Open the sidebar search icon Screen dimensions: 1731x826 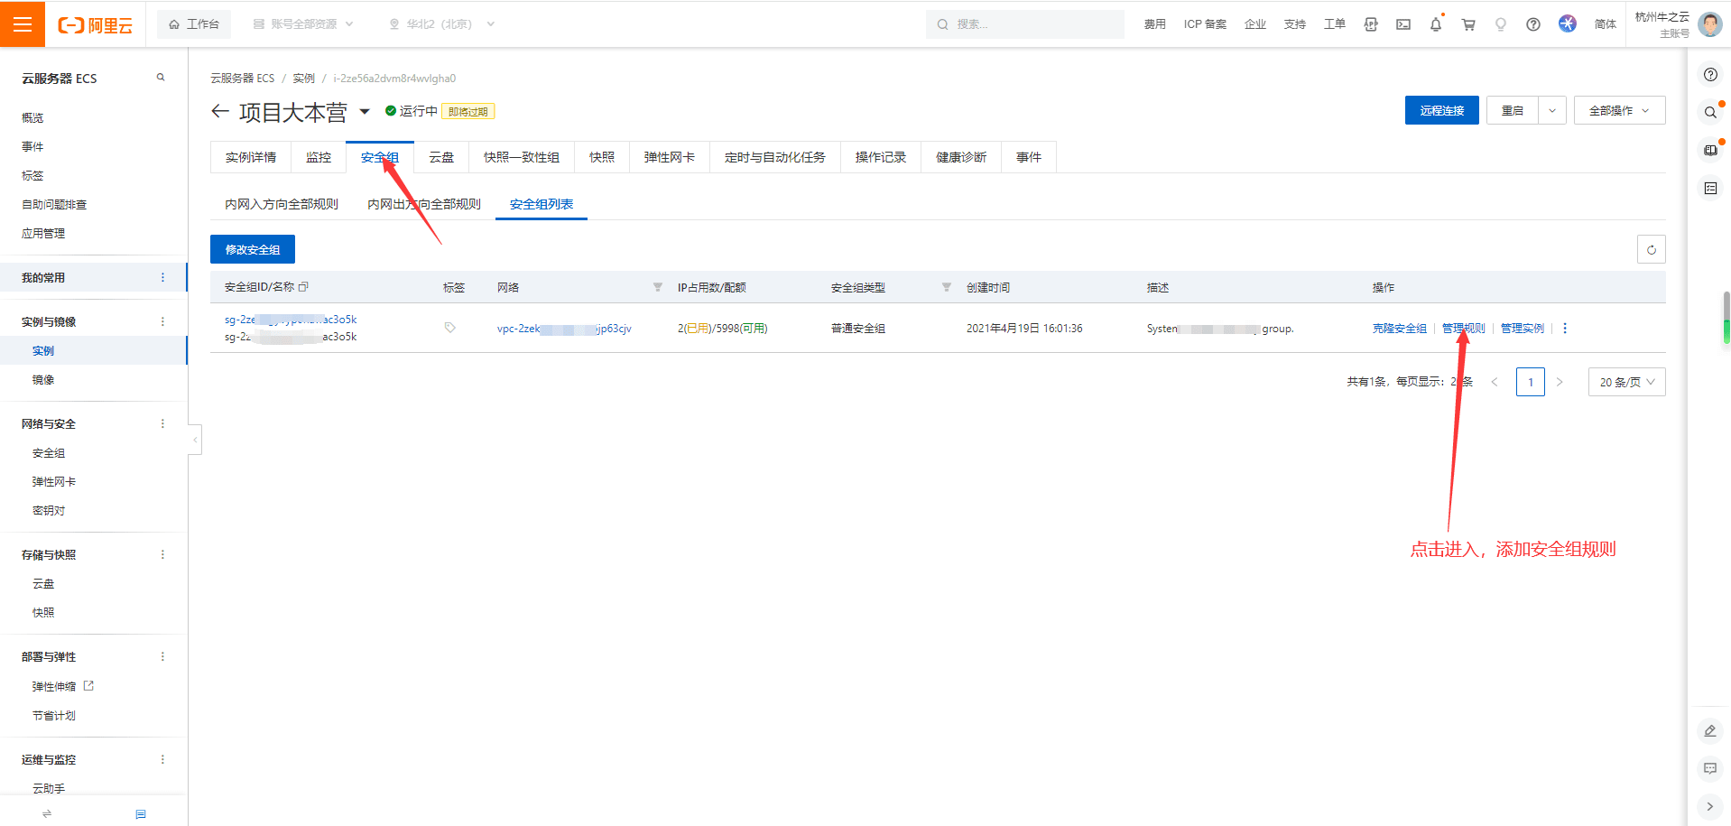[x=161, y=78]
